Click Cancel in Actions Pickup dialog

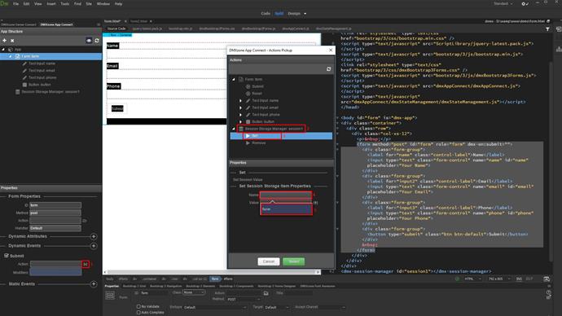(269, 261)
